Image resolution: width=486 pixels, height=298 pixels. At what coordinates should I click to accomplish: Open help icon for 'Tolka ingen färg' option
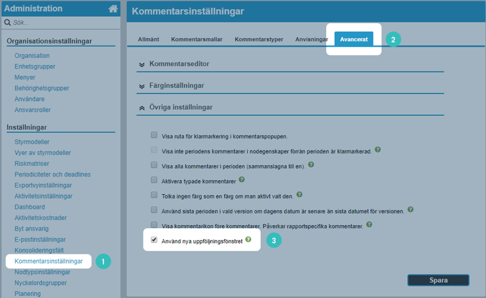[299, 195]
